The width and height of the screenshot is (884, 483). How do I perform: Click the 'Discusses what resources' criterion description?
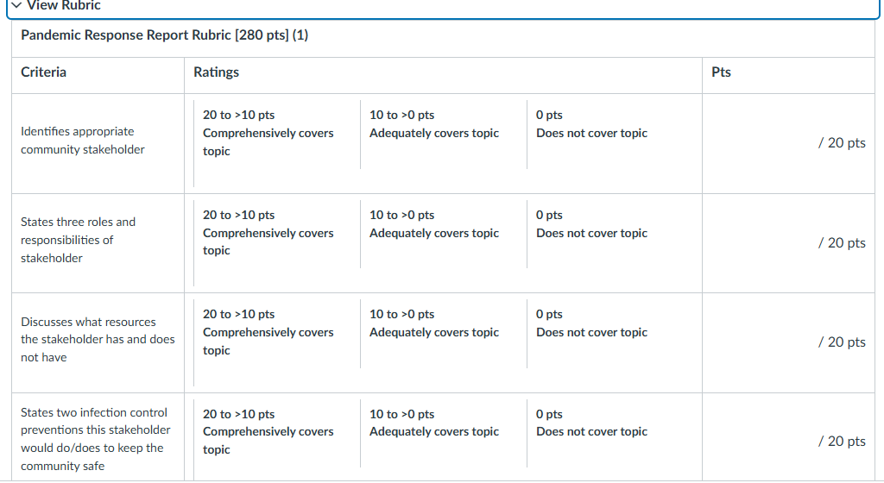pos(97,339)
